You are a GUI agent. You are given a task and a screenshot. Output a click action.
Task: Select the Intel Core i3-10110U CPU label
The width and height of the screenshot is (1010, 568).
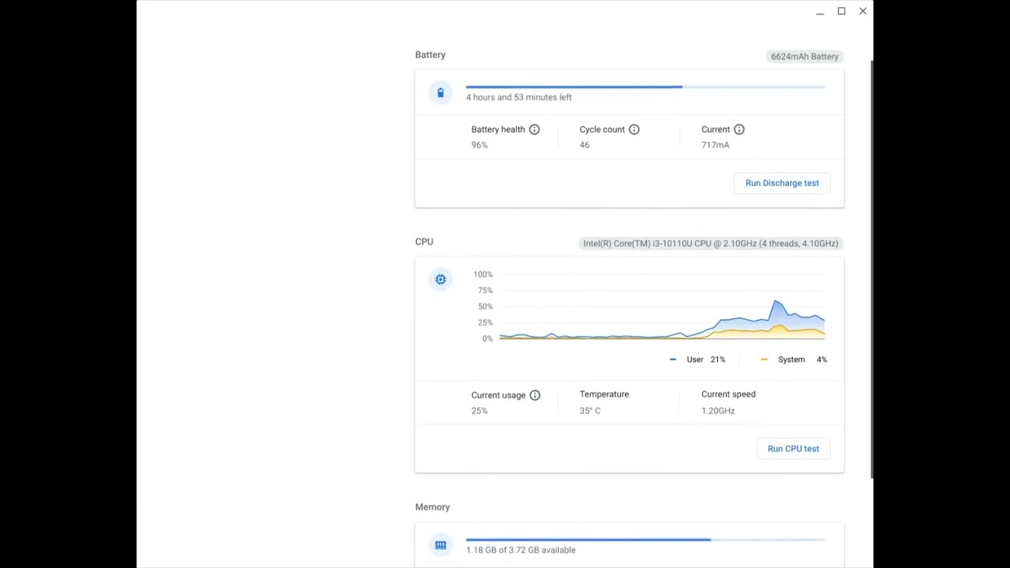(x=710, y=244)
